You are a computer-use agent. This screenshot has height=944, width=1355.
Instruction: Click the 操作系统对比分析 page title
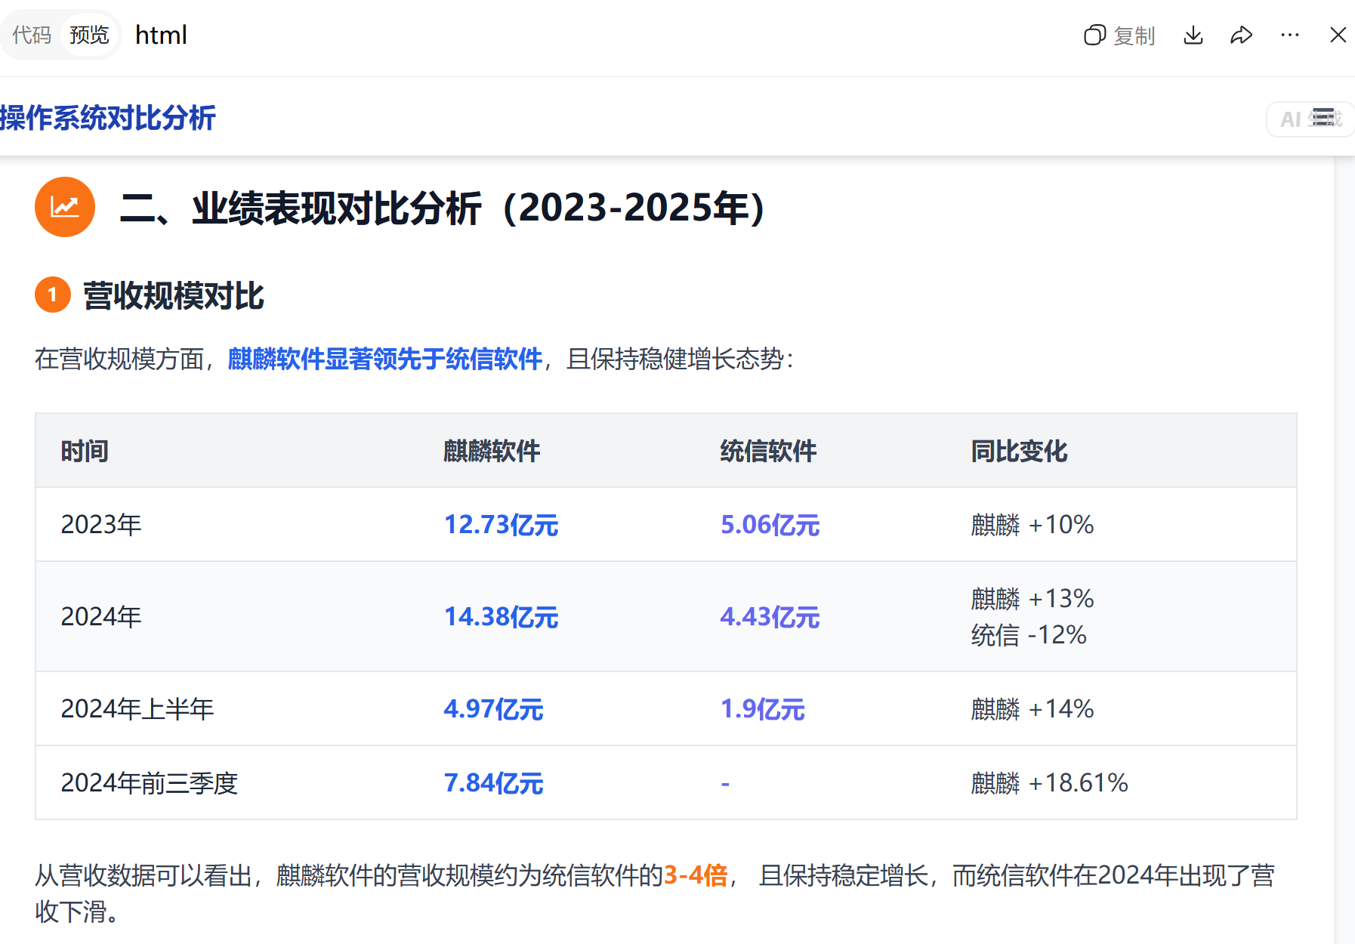[x=108, y=118]
